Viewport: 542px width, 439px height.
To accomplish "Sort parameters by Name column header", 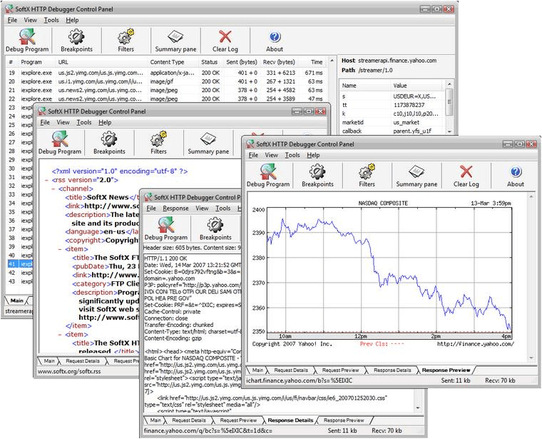I will (x=365, y=86).
